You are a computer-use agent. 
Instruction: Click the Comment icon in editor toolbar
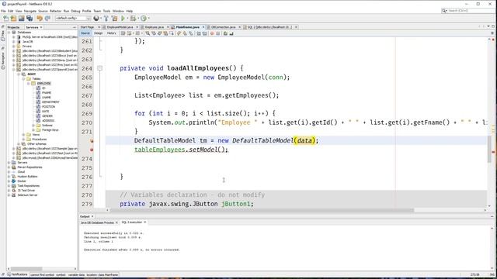[225, 33]
